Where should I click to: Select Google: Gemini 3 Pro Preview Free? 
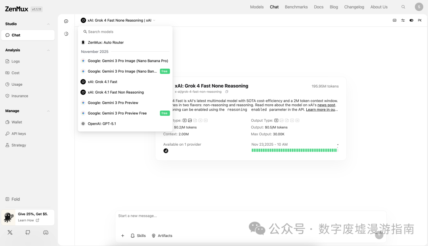pos(125,113)
